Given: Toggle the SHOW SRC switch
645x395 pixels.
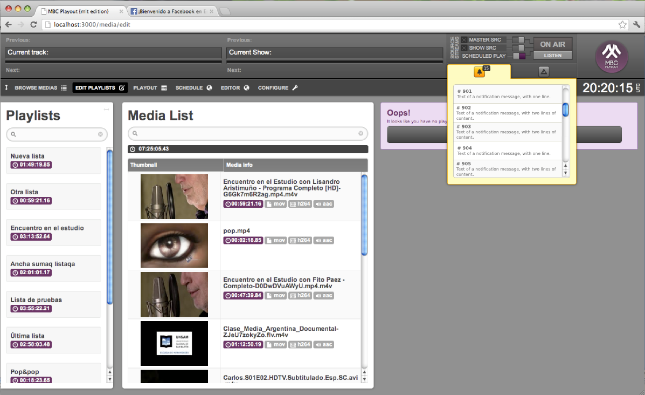Looking at the screenshot, I should 519,48.
